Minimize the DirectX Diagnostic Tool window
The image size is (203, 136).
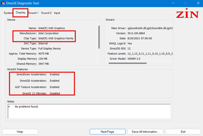(x=173, y=3)
